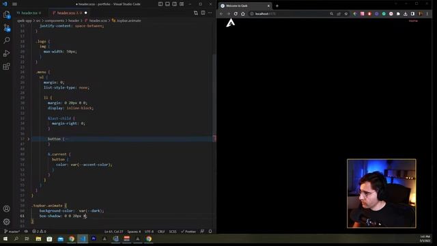437x246 pixels.
Task: Close the 'Welcome to Qwik' Chrome tab
Action: point(268,6)
